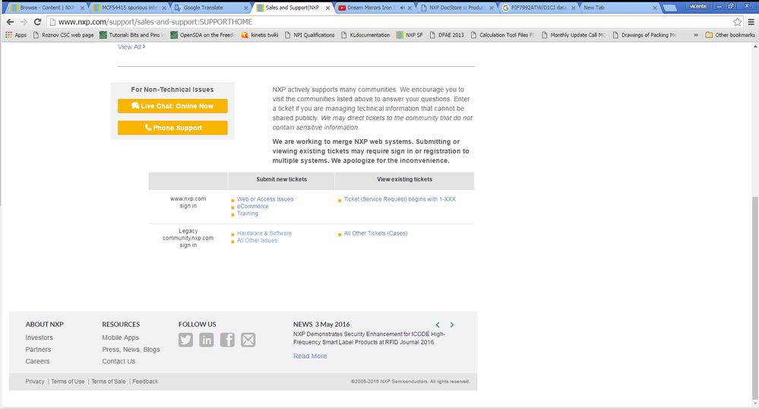Click the address bar URL field
759x409 pixels.
(x=390, y=22)
